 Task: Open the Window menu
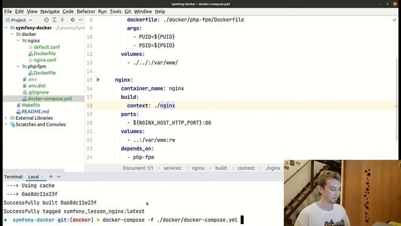pos(143,11)
